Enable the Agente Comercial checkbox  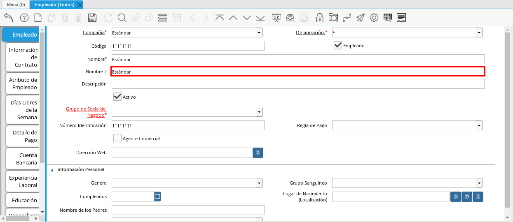[117, 139]
